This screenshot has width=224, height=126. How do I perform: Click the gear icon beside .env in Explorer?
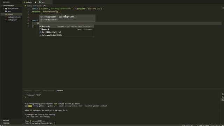click(6, 11)
